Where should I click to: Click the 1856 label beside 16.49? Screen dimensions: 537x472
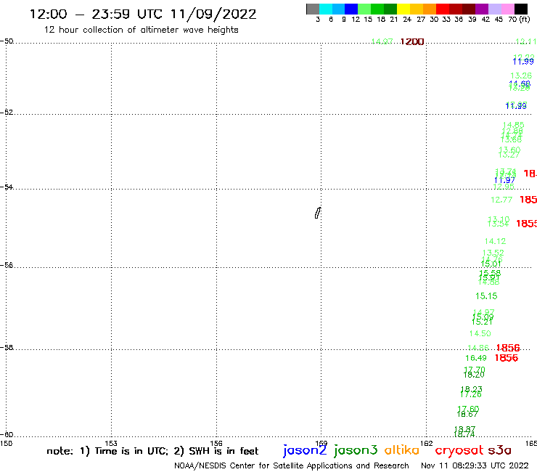click(x=507, y=358)
